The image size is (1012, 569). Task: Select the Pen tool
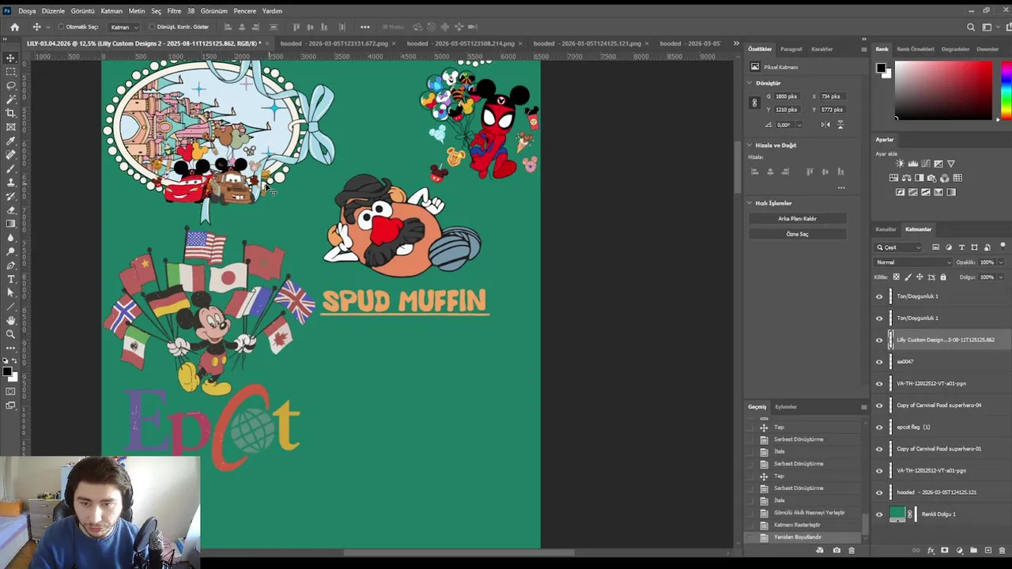11,266
